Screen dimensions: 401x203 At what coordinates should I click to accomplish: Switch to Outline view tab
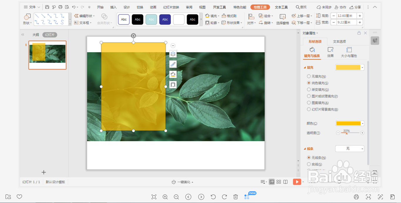pyautogui.click(x=36, y=35)
